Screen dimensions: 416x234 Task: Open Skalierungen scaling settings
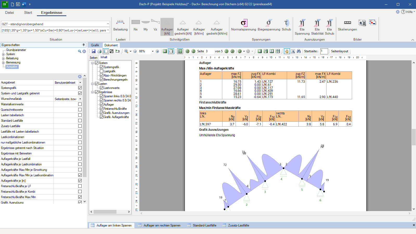pos(347,25)
